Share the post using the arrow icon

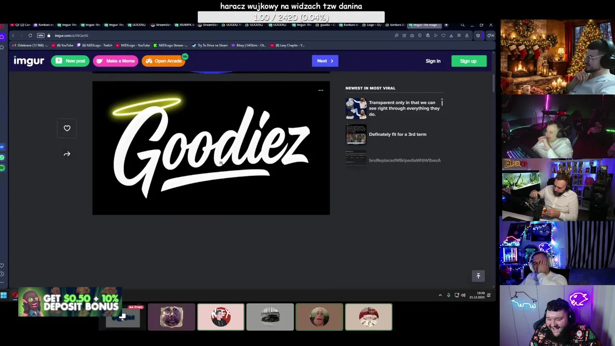pos(67,154)
